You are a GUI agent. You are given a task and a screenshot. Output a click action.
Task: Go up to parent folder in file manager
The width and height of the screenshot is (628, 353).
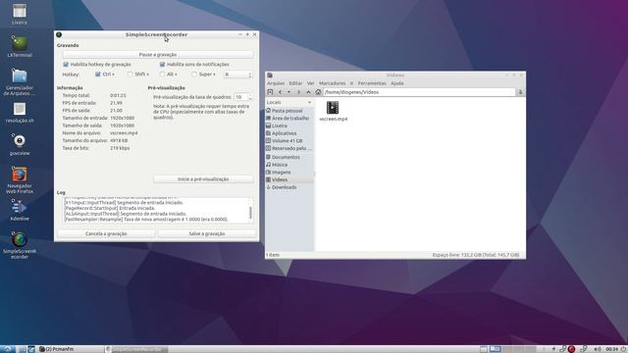pos(308,92)
